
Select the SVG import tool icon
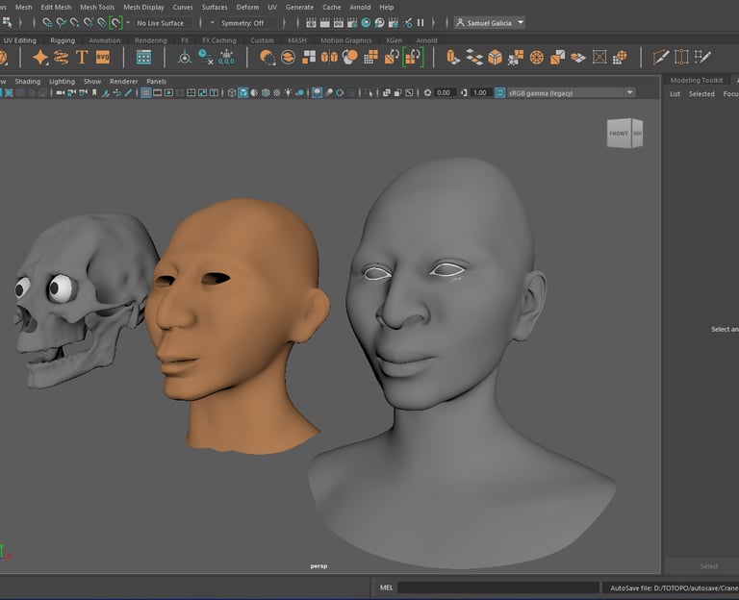[102, 58]
